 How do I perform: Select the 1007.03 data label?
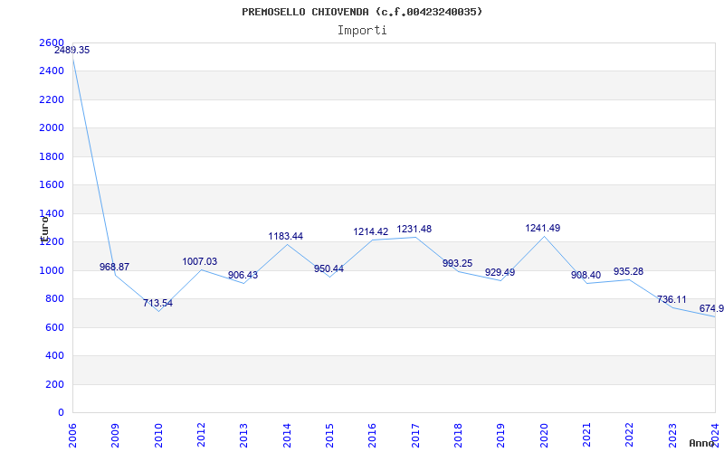pyautogui.click(x=199, y=262)
